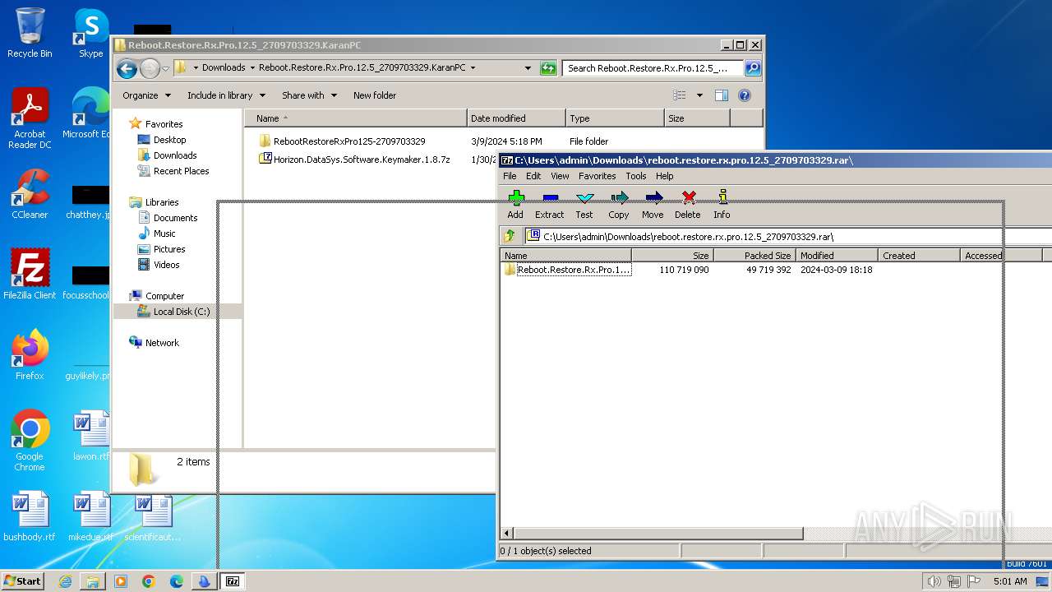Open File menu in 7-Zip
This screenshot has width=1052, height=592.
(x=510, y=176)
